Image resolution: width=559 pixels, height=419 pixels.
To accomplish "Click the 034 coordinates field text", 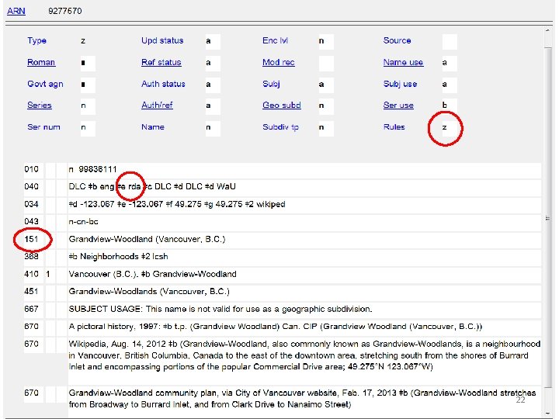I will [x=177, y=204].
